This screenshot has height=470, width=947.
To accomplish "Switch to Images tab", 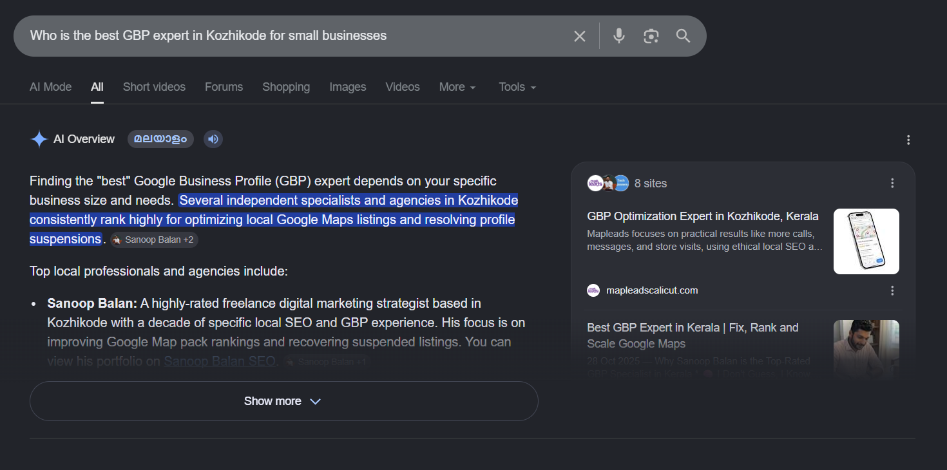I will point(348,87).
